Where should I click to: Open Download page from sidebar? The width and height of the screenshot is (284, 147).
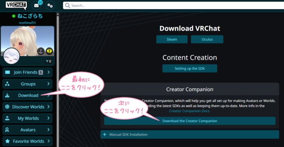27,95
